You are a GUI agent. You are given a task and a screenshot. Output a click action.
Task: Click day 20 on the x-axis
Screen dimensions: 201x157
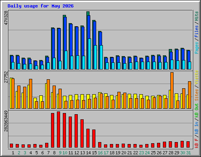124,153
